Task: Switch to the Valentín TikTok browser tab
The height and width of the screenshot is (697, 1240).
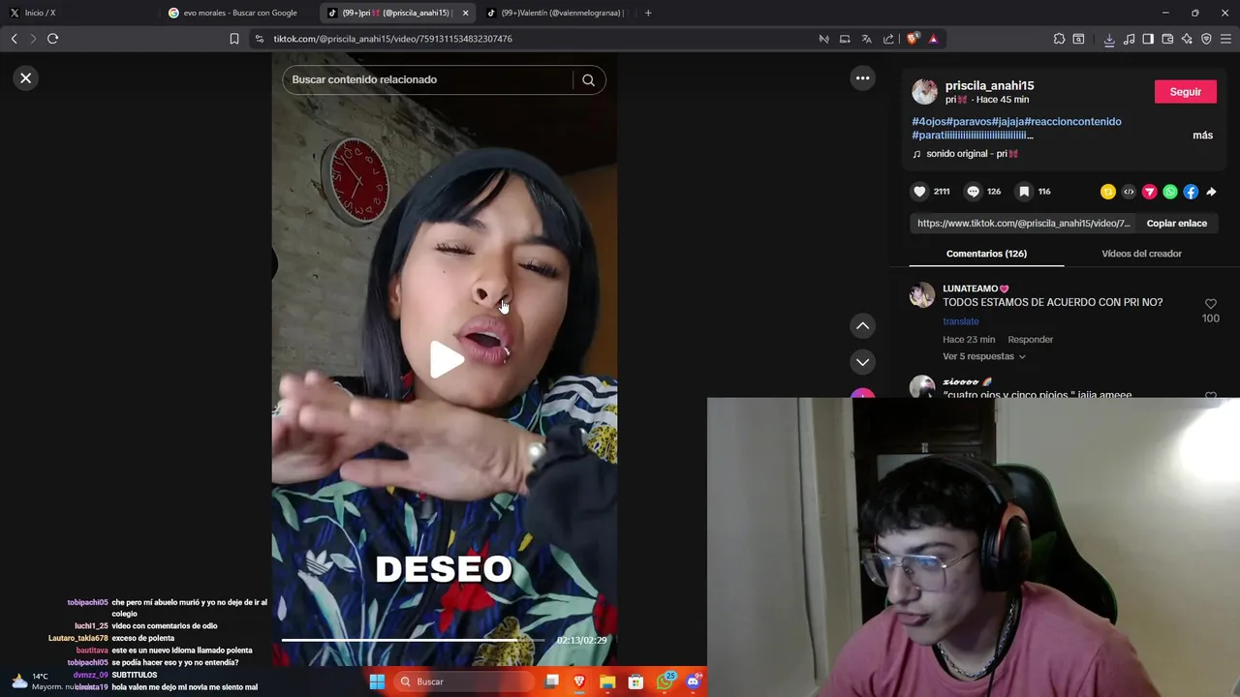Action: [557, 13]
